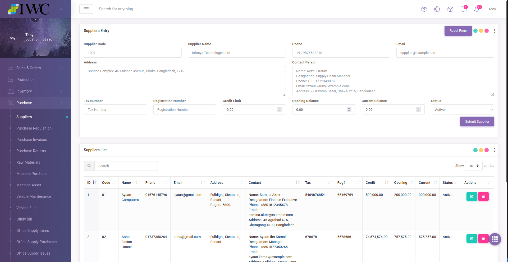Open the Tony user menu in header
508x262 pixels.
tap(492, 9)
